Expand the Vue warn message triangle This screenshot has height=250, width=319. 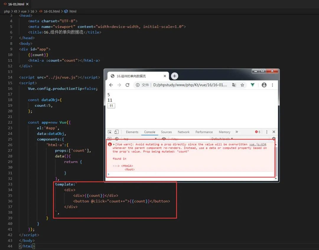[x=114, y=144]
